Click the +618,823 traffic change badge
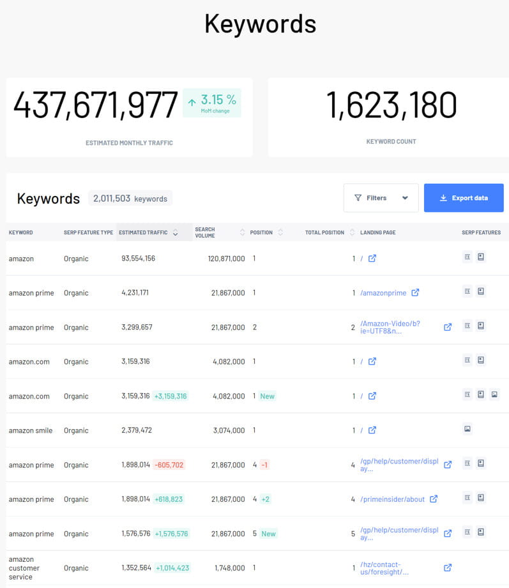Image resolution: width=509 pixels, height=588 pixels. click(x=169, y=499)
